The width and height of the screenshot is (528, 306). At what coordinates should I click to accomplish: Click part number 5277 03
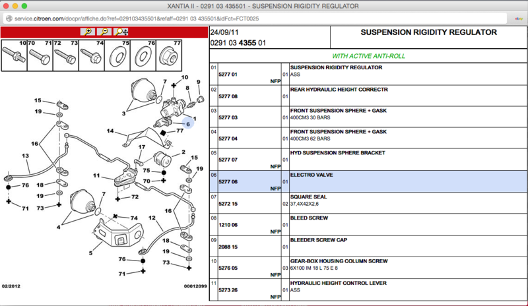click(x=228, y=117)
